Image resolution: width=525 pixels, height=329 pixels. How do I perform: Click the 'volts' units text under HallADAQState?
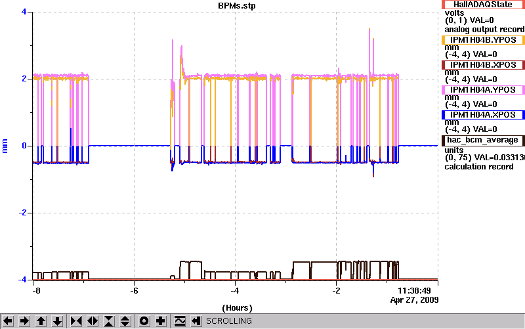[454, 13]
